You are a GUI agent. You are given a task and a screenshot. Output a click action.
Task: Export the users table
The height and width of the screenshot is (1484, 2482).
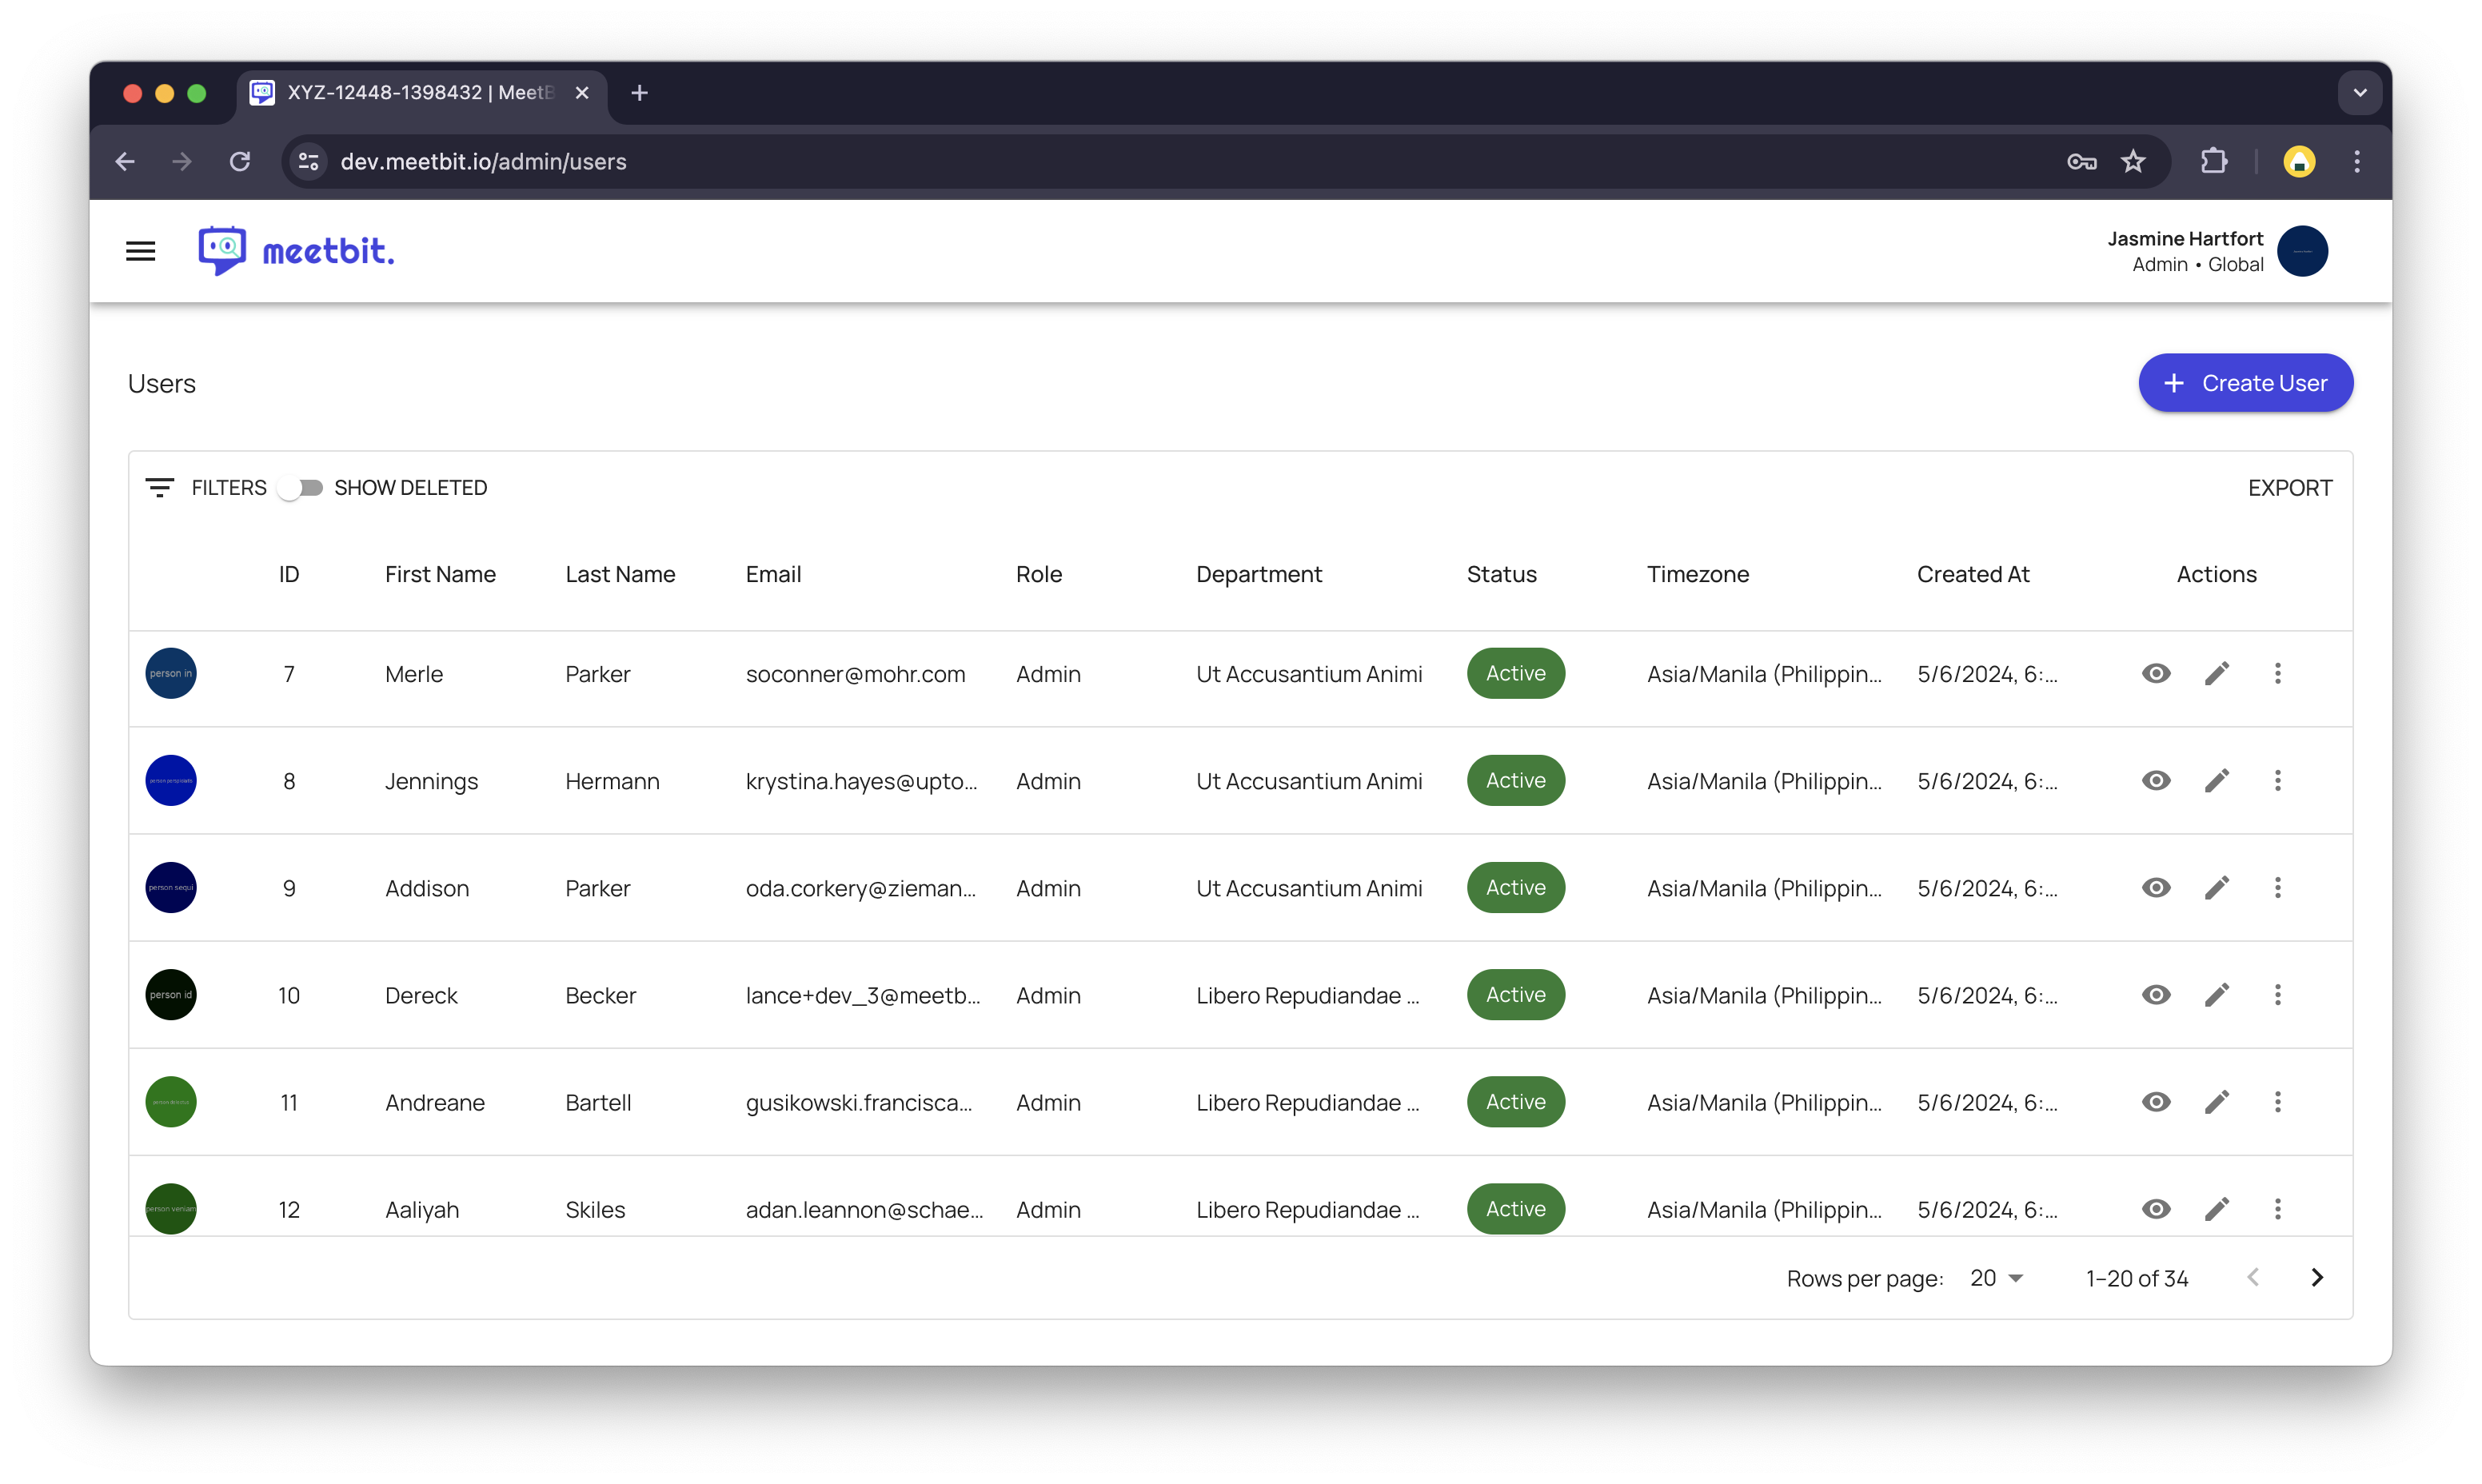(x=2289, y=488)
